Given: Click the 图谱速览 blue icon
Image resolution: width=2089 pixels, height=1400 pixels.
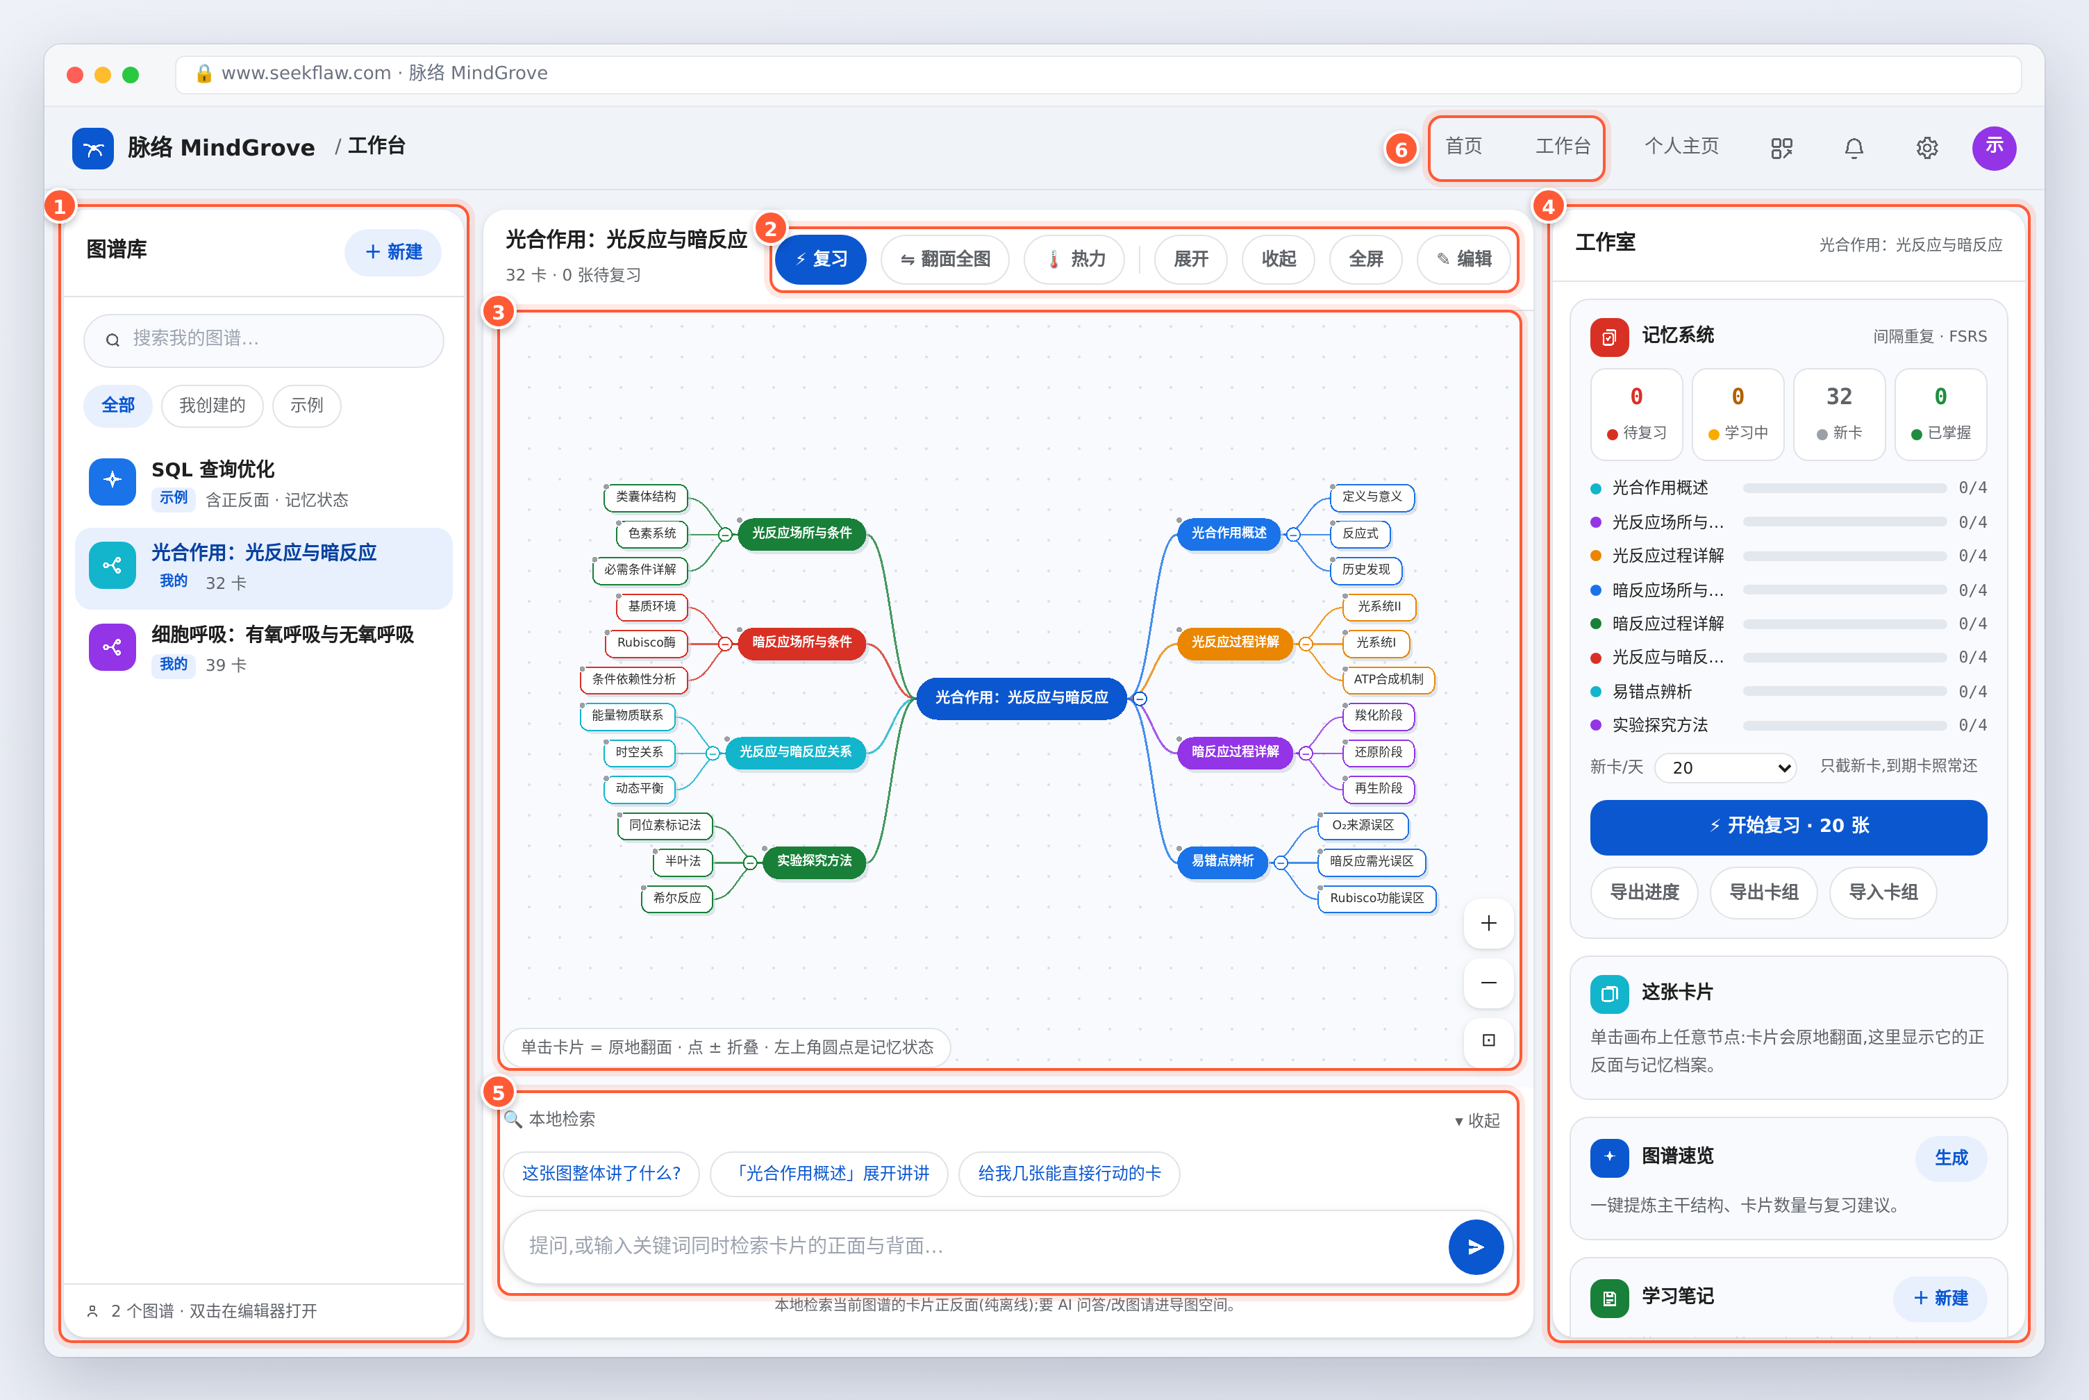Looking at the screenshot, I should (x=1608, y=1157).
